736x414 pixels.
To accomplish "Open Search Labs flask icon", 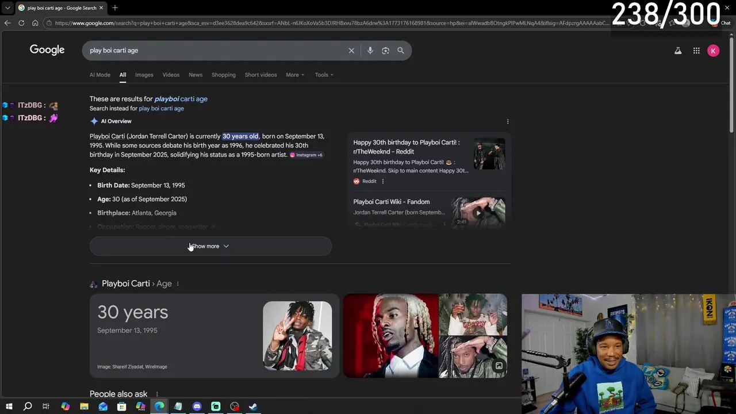I will click(x=678, y=51).
